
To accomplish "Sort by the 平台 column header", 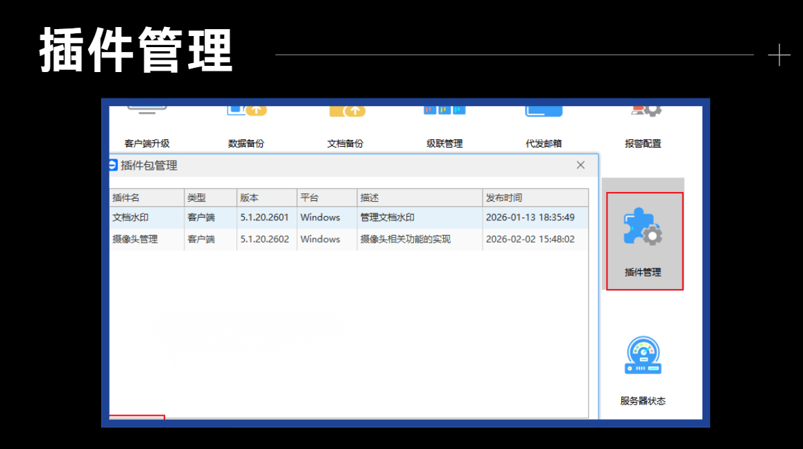I will [x=327, y=197].
